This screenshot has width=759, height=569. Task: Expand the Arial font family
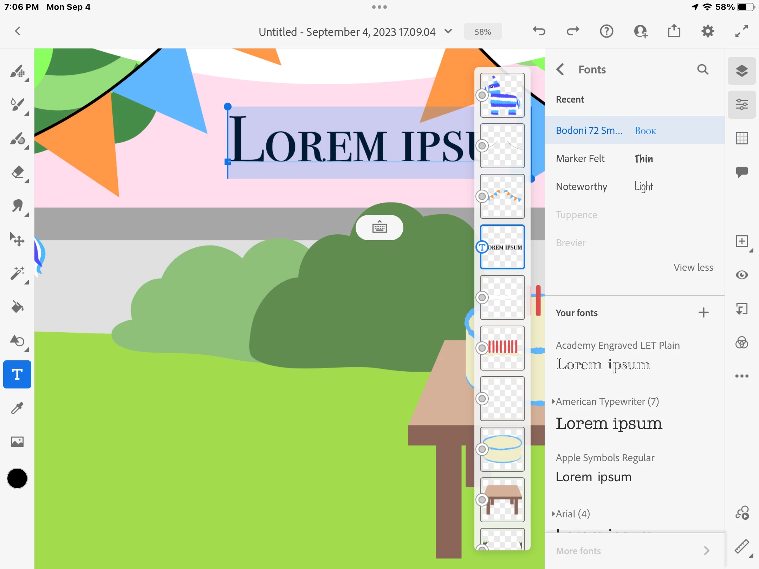click(554, 514)
